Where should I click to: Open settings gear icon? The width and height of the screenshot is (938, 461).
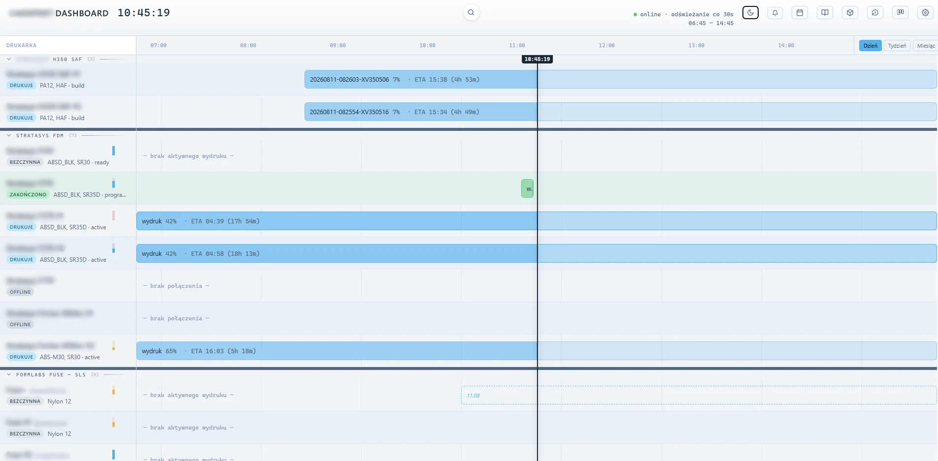(x=925, y=13)
